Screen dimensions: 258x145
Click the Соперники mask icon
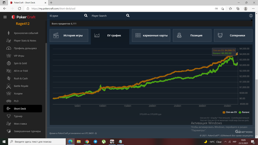(220, 35)
